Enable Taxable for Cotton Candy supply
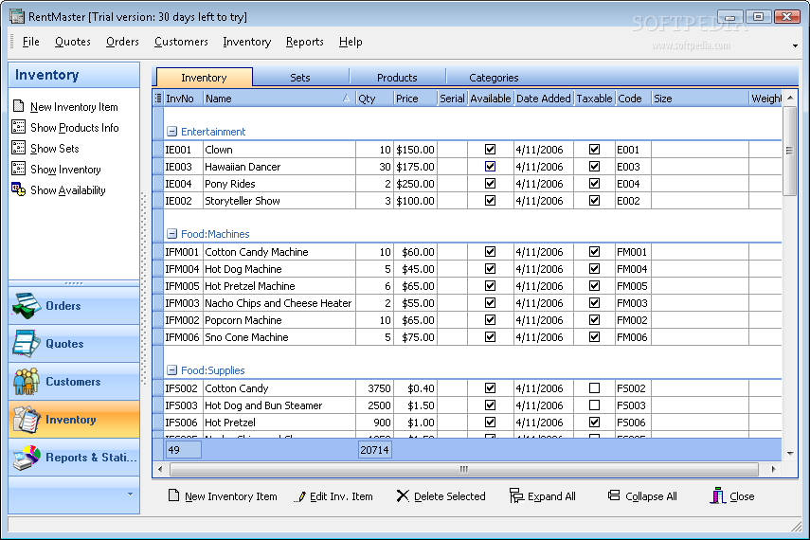 click(x=595, y=388)
